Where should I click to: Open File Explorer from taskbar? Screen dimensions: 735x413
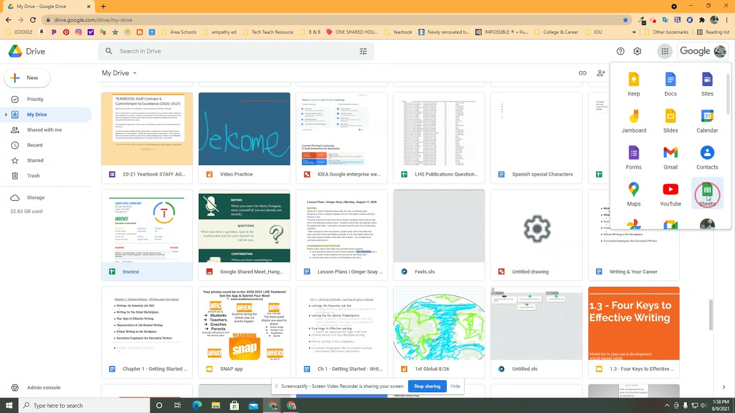(x=215, y=406)
